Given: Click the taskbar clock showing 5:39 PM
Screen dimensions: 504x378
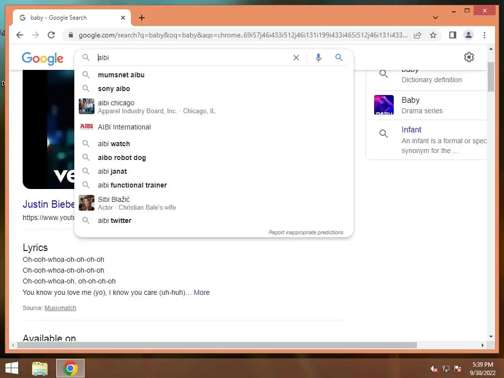Looking at the screenshot, I should click(x=482, y=369).
